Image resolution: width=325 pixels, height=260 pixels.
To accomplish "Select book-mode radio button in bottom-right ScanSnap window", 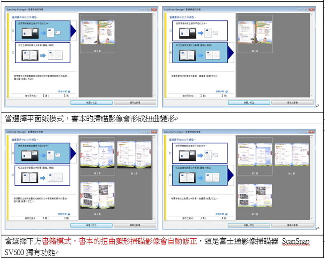I will (x=170, y=175).
